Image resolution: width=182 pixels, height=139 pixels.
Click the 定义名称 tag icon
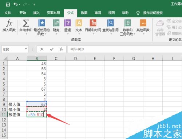coord(169,21)
